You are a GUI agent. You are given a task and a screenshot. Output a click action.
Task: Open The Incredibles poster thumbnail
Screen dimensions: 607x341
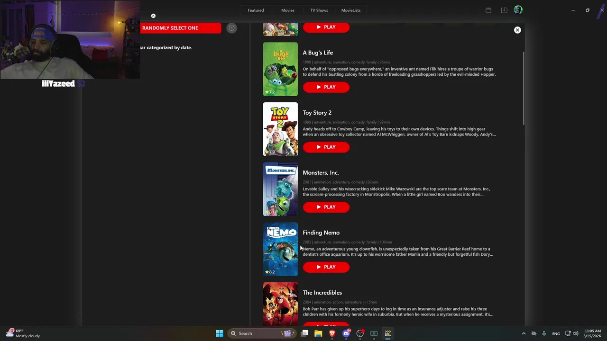(x=280, y=304)
